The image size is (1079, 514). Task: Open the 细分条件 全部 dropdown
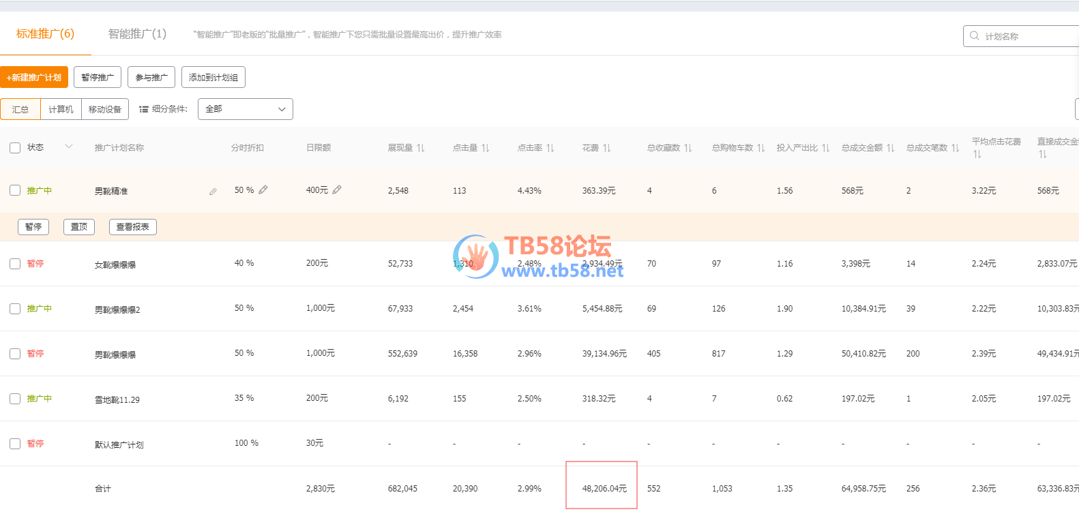246,109
